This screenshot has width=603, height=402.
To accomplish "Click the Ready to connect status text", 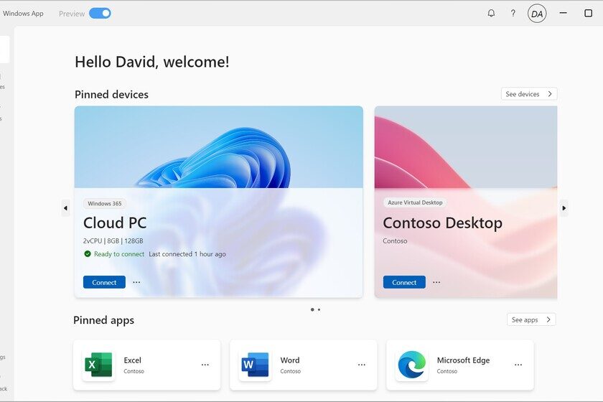I will (x=119, y=254).
